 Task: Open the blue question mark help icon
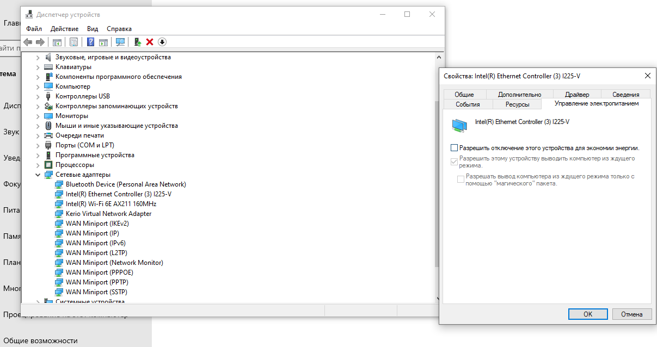(90, 42)
